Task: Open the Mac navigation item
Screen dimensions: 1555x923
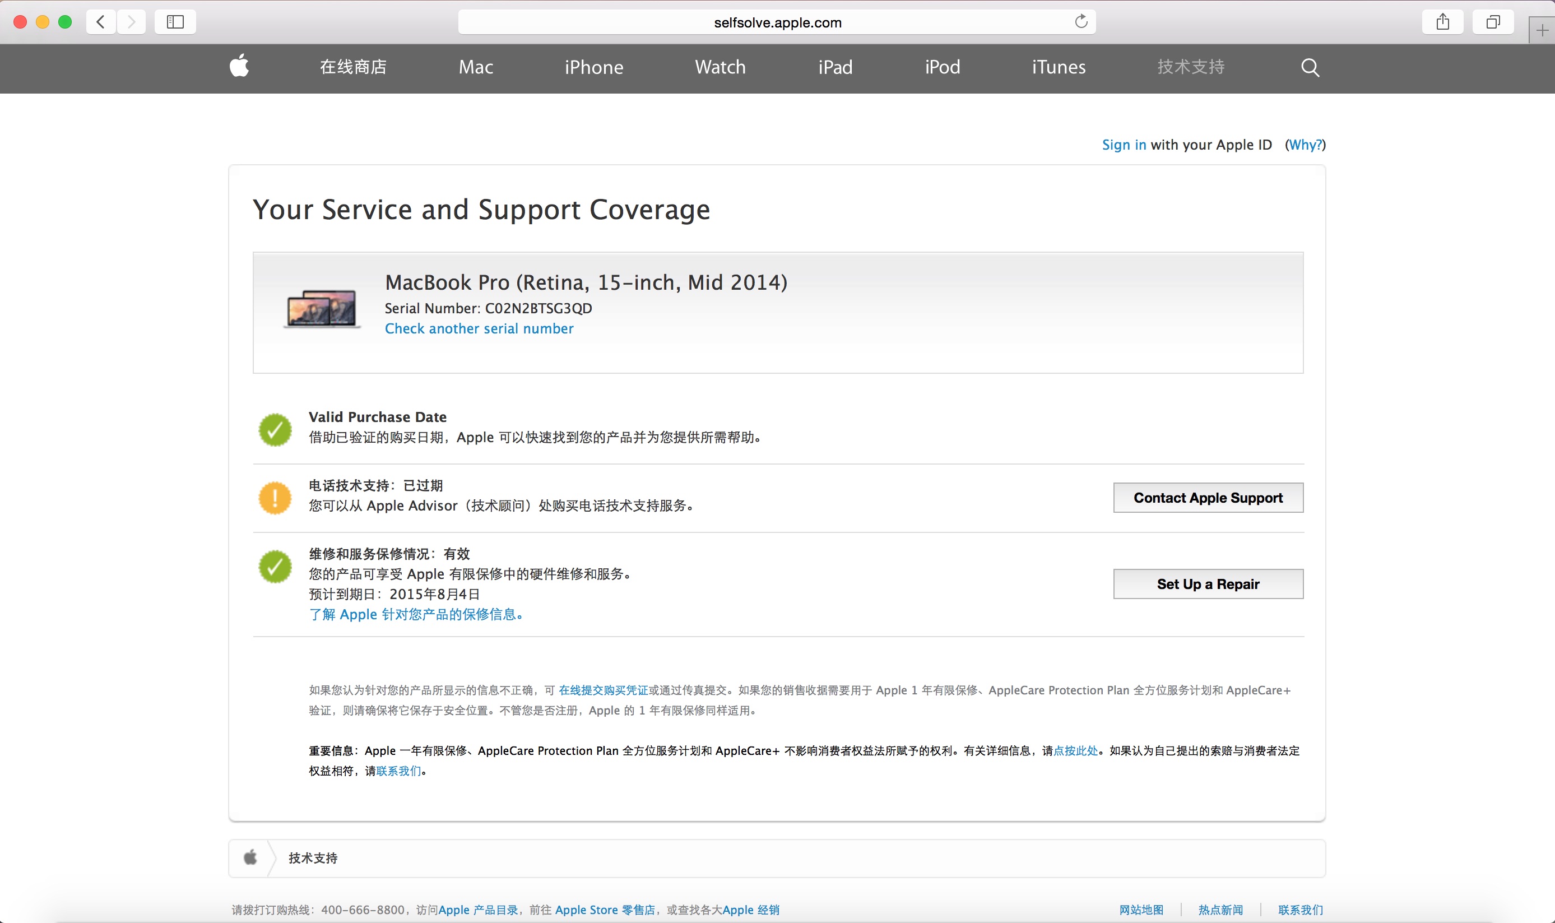Action: tap(476, 67)
